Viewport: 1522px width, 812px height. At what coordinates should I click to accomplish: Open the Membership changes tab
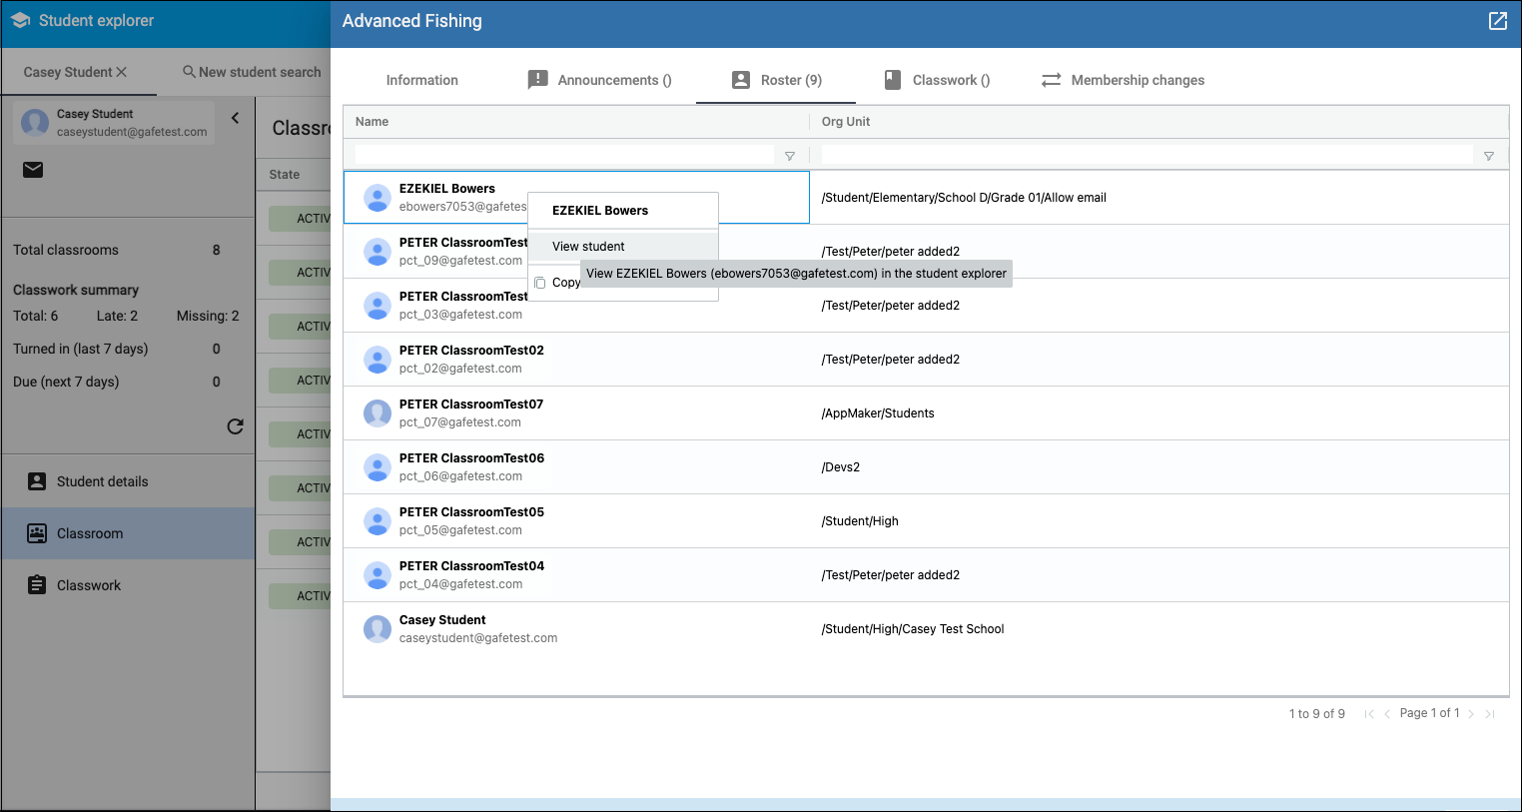point(1123,80)
